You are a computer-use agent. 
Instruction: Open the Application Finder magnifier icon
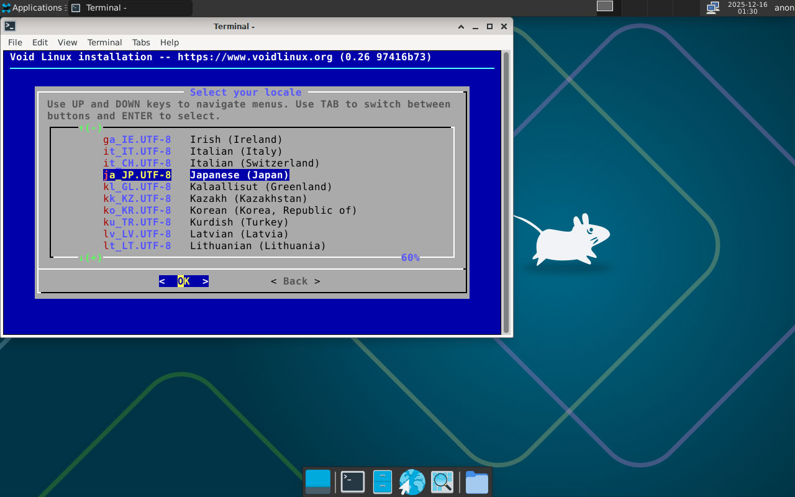click(x=442, y=482)
